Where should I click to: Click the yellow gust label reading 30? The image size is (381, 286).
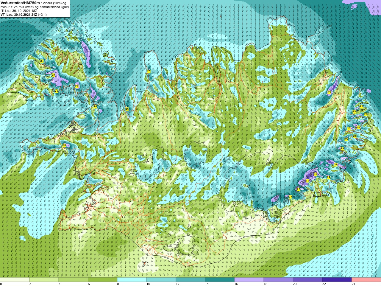[x=359, y=127]
